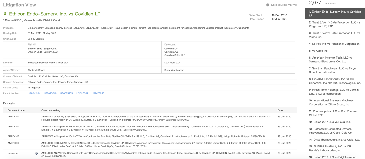Open patent US7473253 link
The width and height of the screenshot is (365, 159).
(x=98, y=93)
